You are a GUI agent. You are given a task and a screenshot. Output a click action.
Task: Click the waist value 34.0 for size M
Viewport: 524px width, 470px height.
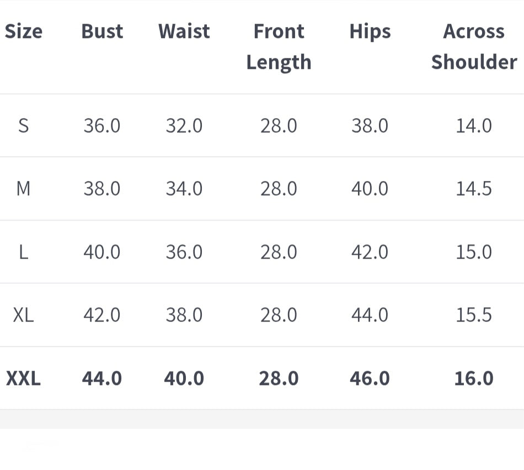tap(184, 189)
